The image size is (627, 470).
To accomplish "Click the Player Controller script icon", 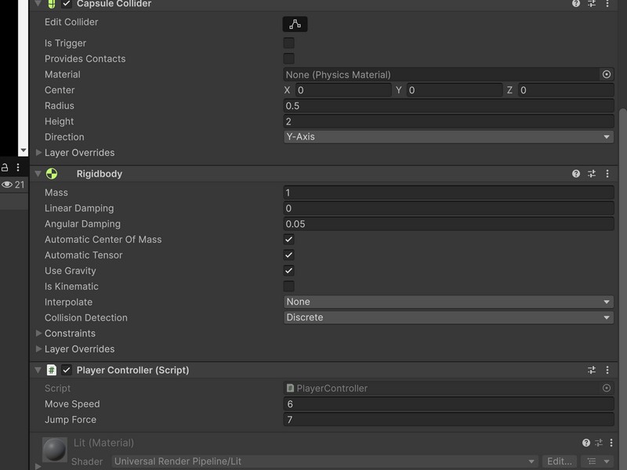I will tap(52, 370).
